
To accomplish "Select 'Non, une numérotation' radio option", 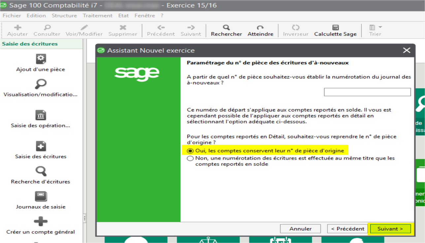I will pos(190,158).
